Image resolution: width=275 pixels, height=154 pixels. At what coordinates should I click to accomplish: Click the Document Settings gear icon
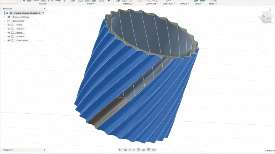9,17
